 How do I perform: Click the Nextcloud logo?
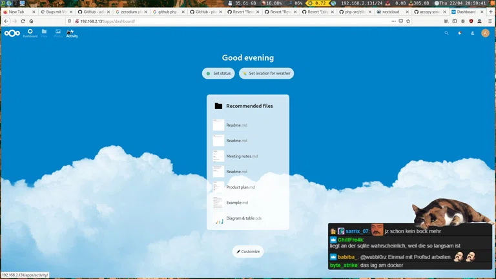[12, 33]
